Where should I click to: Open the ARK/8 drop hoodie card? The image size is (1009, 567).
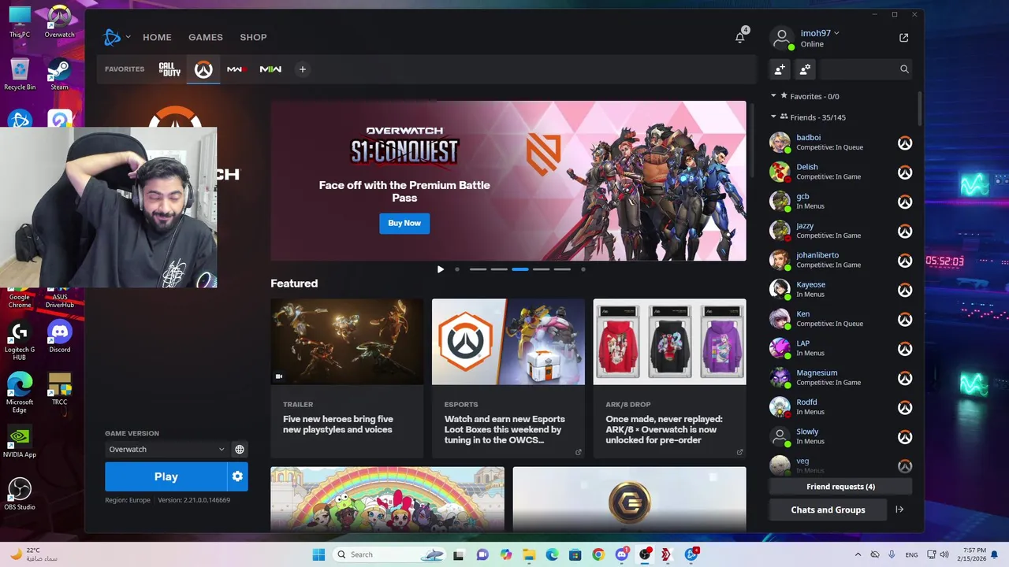[669, 341]
